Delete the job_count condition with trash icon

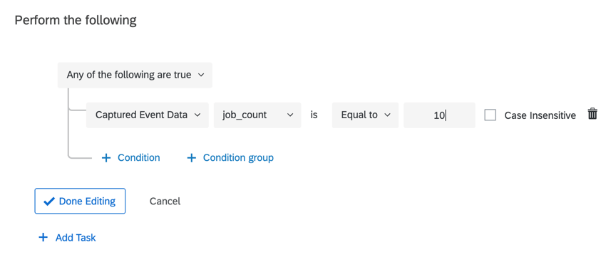tap(592, 114)
